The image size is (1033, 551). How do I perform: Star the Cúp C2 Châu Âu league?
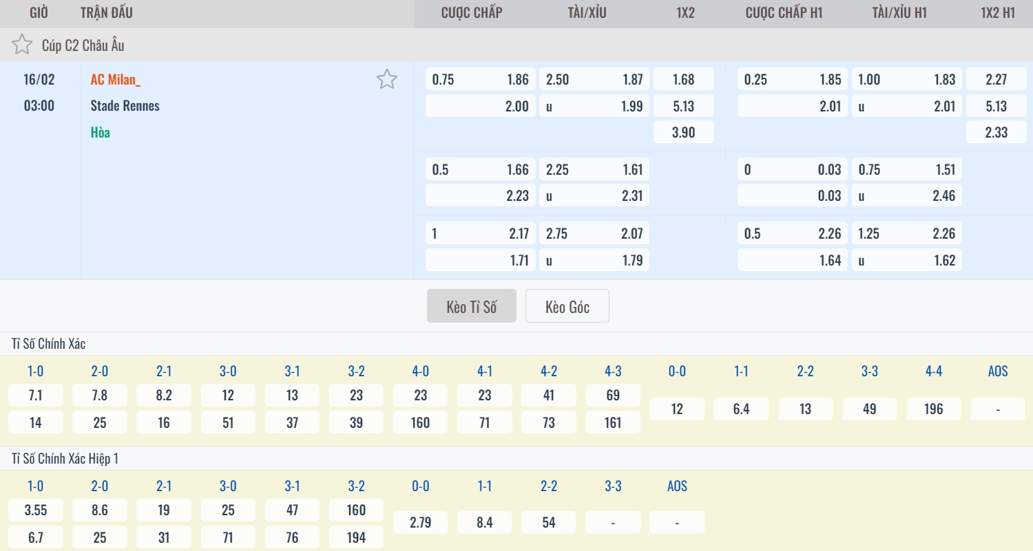point(22,45)
